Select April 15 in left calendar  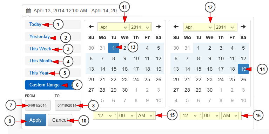114,69
